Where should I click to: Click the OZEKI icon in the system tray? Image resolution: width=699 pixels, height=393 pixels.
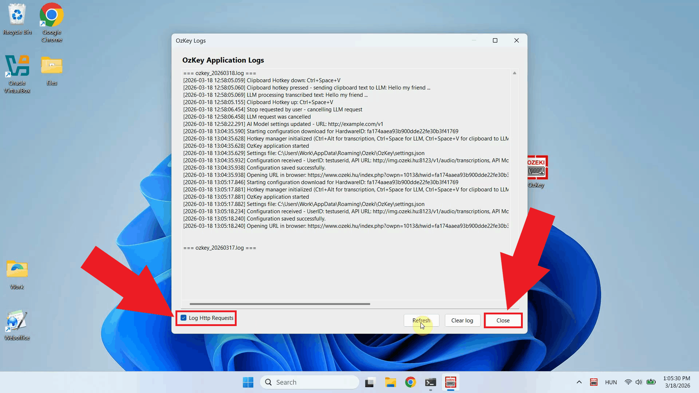[x=593, y=382]
